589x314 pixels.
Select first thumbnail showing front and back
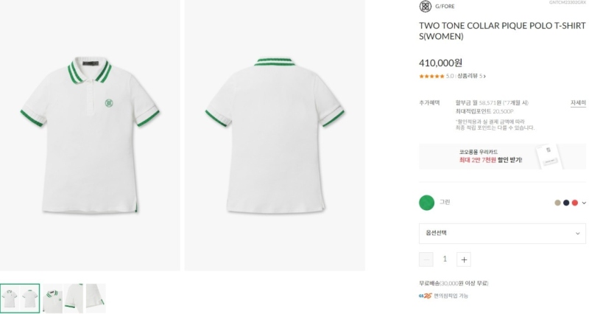(20, 298)
